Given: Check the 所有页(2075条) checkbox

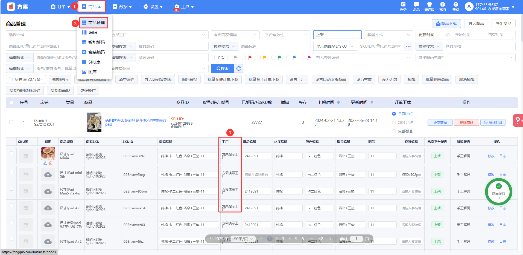Looking at the screenshot, I should coord(11,79).
